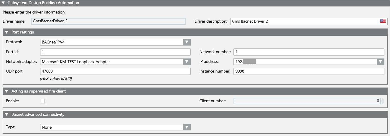This screenshot has width=390, height=136.
Task: Click the Instance number field showing 9998
Action: [309, 71]
